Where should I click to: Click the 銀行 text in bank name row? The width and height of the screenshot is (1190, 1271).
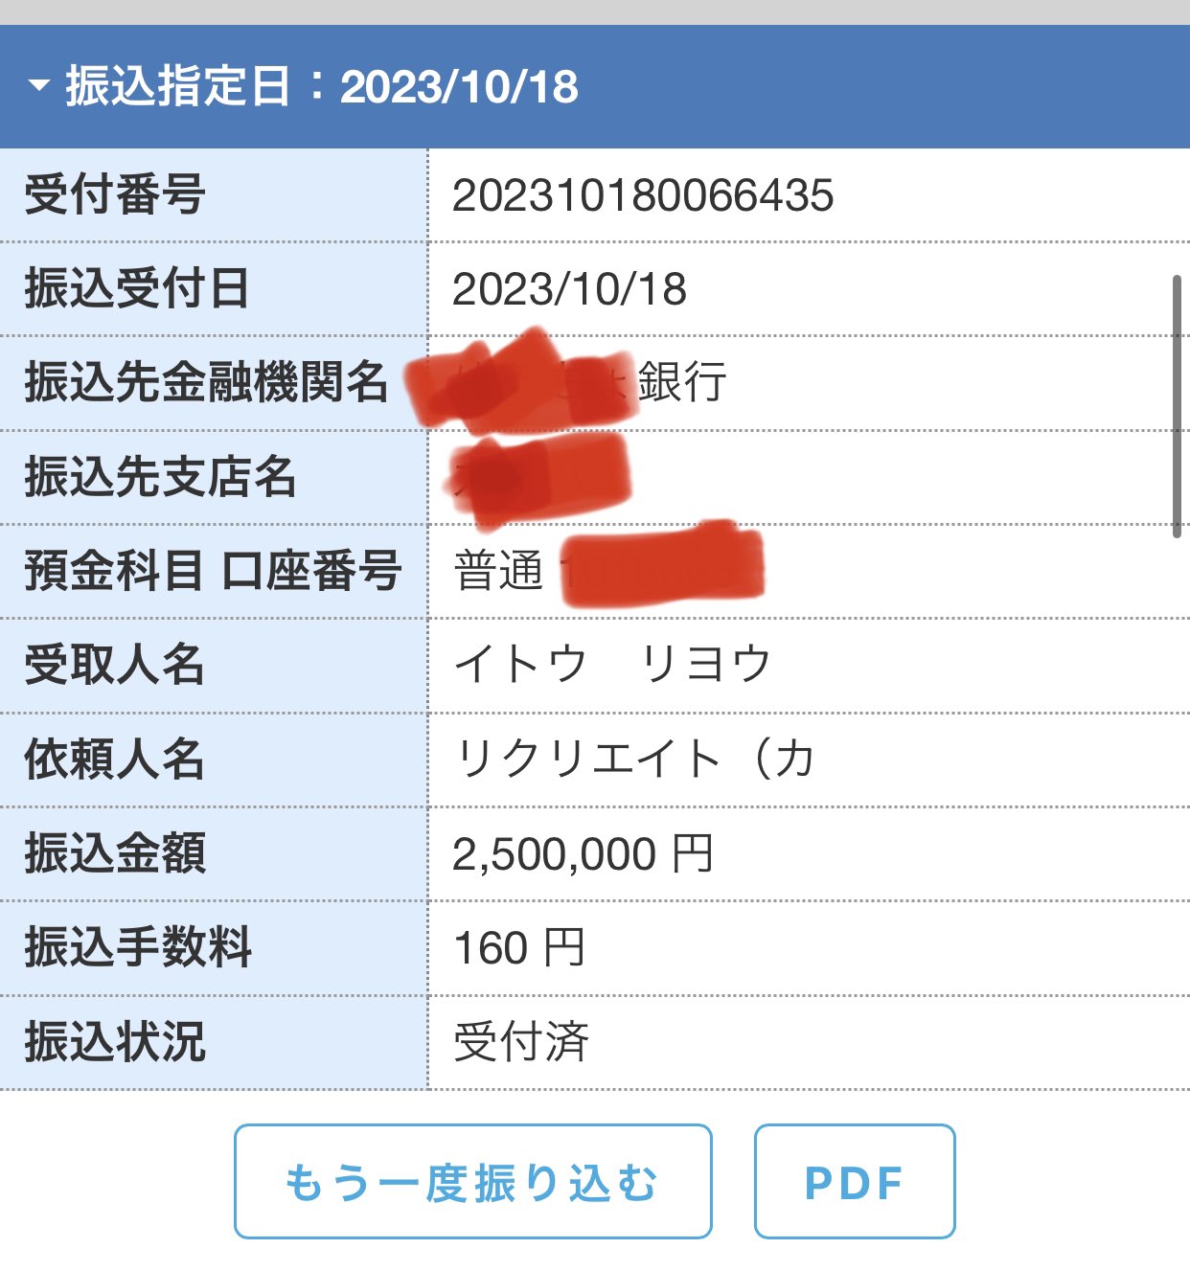coord(682,383)
